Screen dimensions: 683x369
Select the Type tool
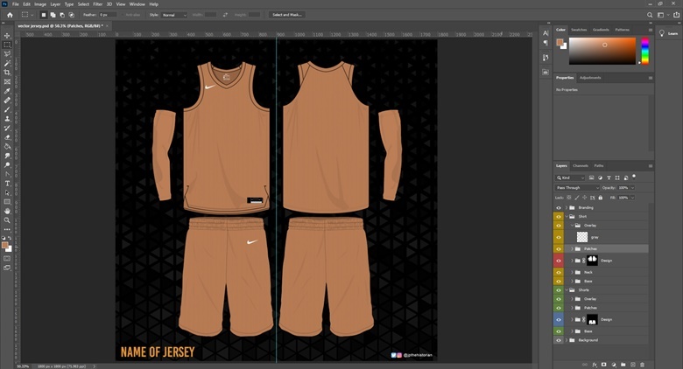coord(7,184)
